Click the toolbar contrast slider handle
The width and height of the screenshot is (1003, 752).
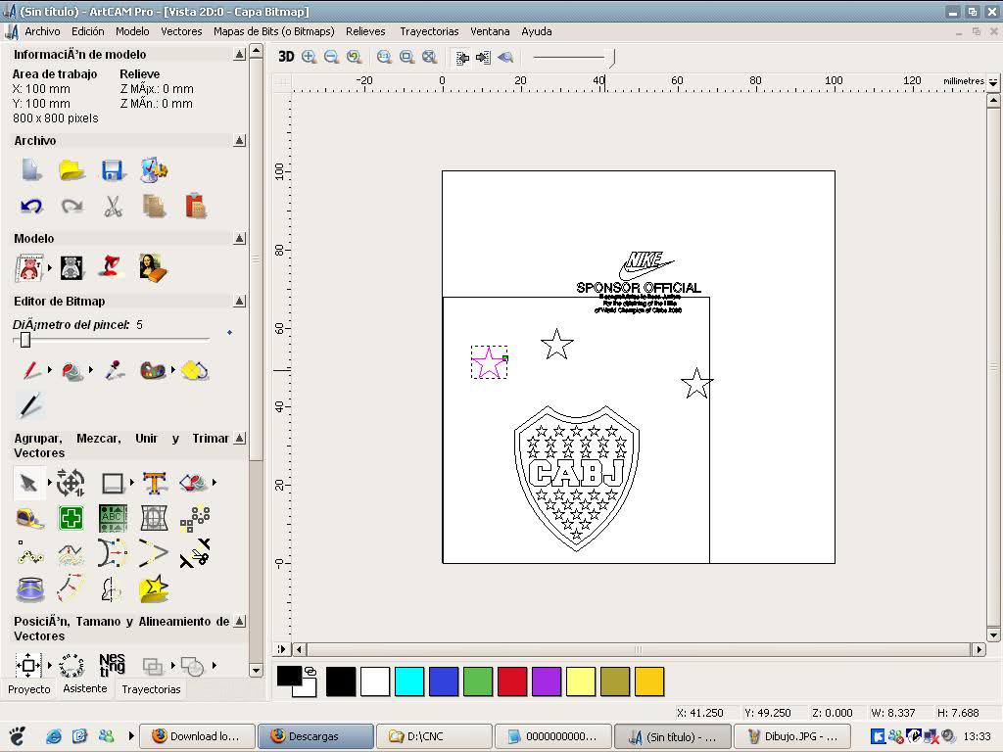pos(612,58)
